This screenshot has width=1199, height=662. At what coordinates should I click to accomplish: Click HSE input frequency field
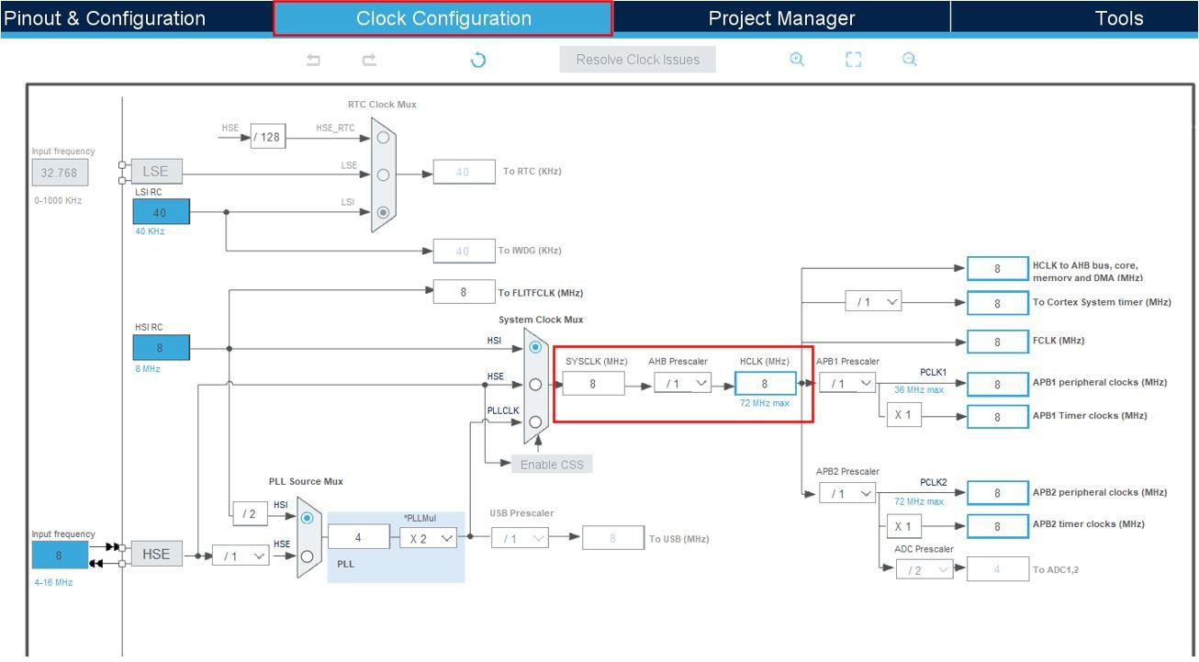tap(60, 555)
